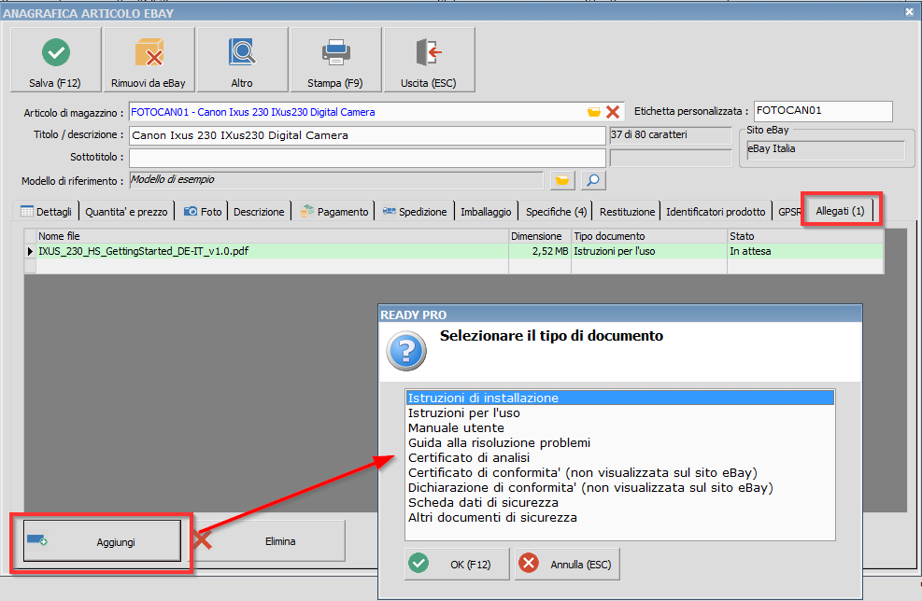Viewport: 922px width, 601px height.
Task: Click magnifier button beside Modello di riferimento
Action: pyautogui.click(x=593, y=180)
